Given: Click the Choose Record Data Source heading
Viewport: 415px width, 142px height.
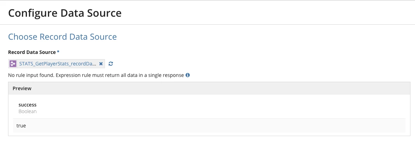Looking at the screenshot, I should pyautogui.click(x=63, y=37).
